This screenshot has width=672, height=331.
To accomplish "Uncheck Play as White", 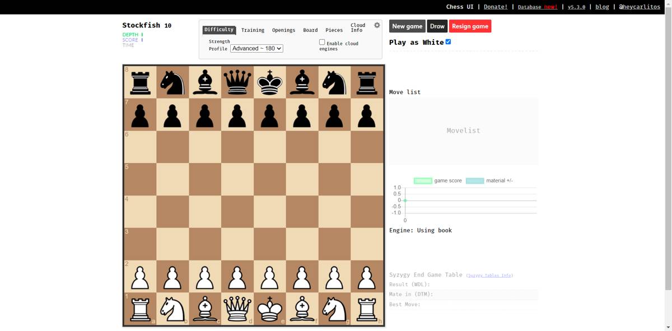I will [448, 41].
